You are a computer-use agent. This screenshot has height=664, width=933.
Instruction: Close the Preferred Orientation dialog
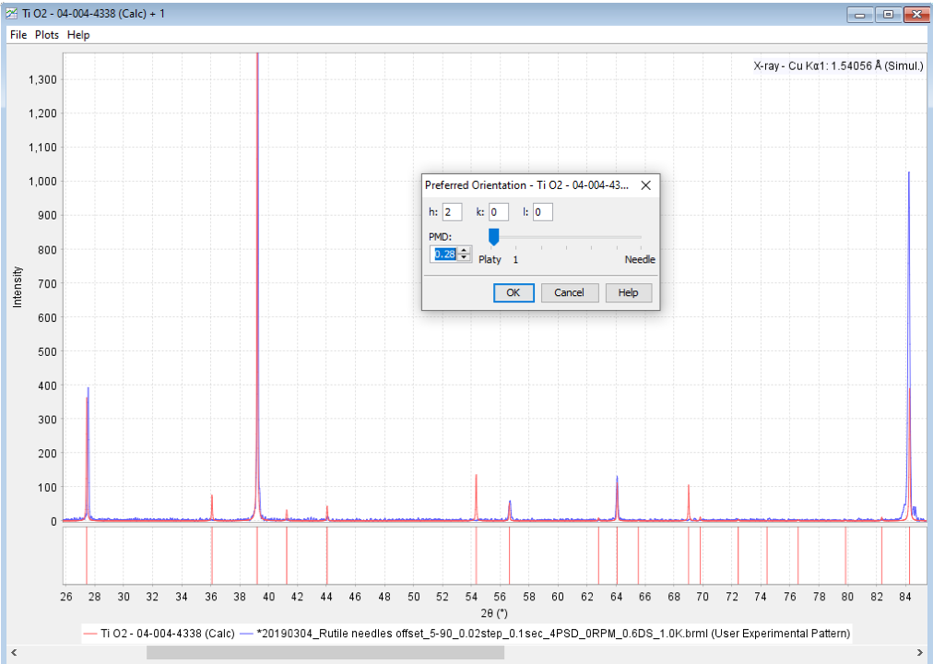click(645, 185)
